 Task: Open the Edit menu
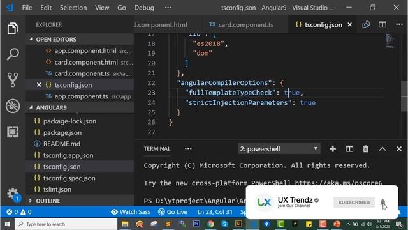click(x=46, y=8)
